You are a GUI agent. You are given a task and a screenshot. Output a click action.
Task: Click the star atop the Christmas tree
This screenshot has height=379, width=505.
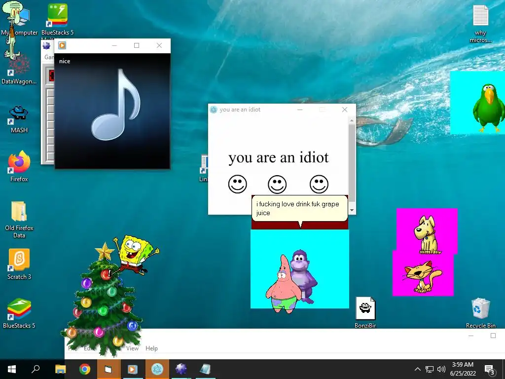click(x=105, y=252)
